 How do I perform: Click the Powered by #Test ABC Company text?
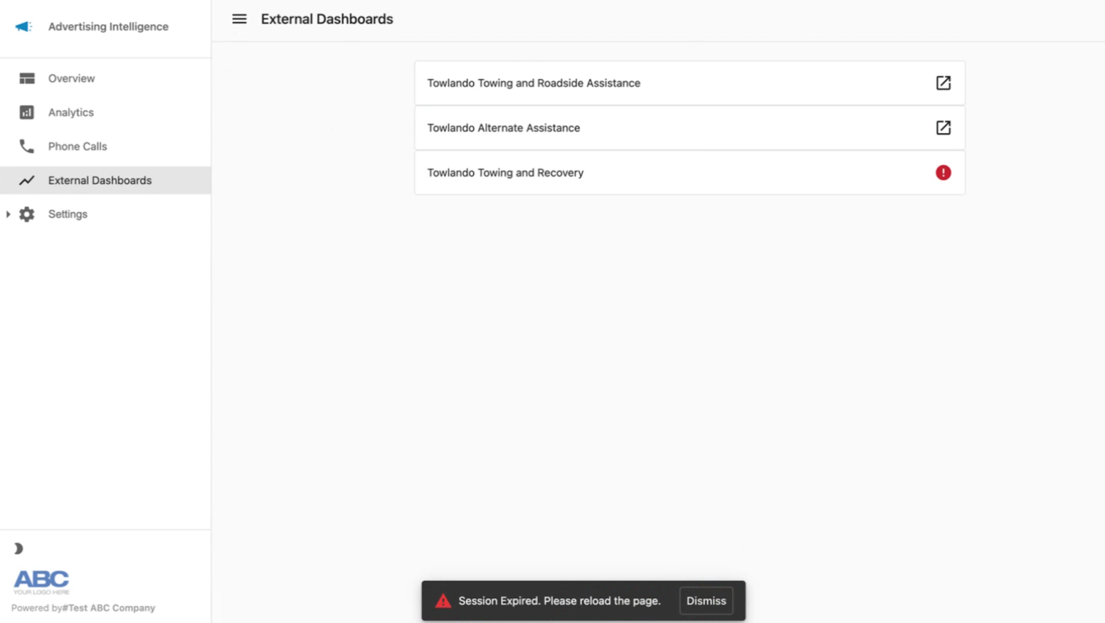point(83,607)
